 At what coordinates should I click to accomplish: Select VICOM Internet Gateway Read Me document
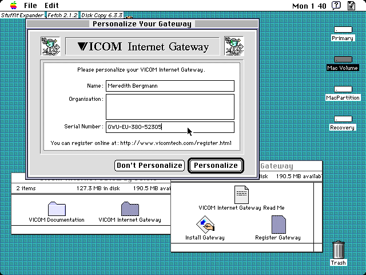tap(241, 195)
